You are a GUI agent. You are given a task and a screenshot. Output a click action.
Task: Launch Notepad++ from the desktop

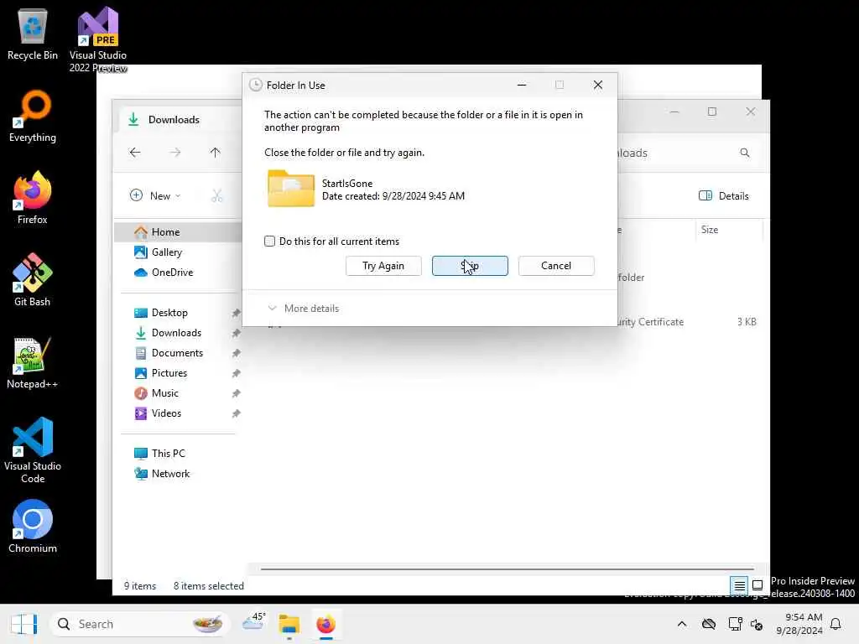pos(33,362)
